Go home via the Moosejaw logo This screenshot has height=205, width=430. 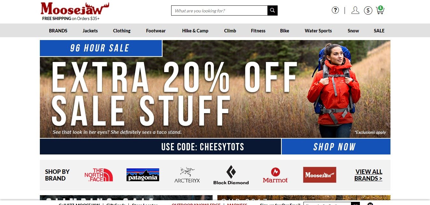(75, 9)
